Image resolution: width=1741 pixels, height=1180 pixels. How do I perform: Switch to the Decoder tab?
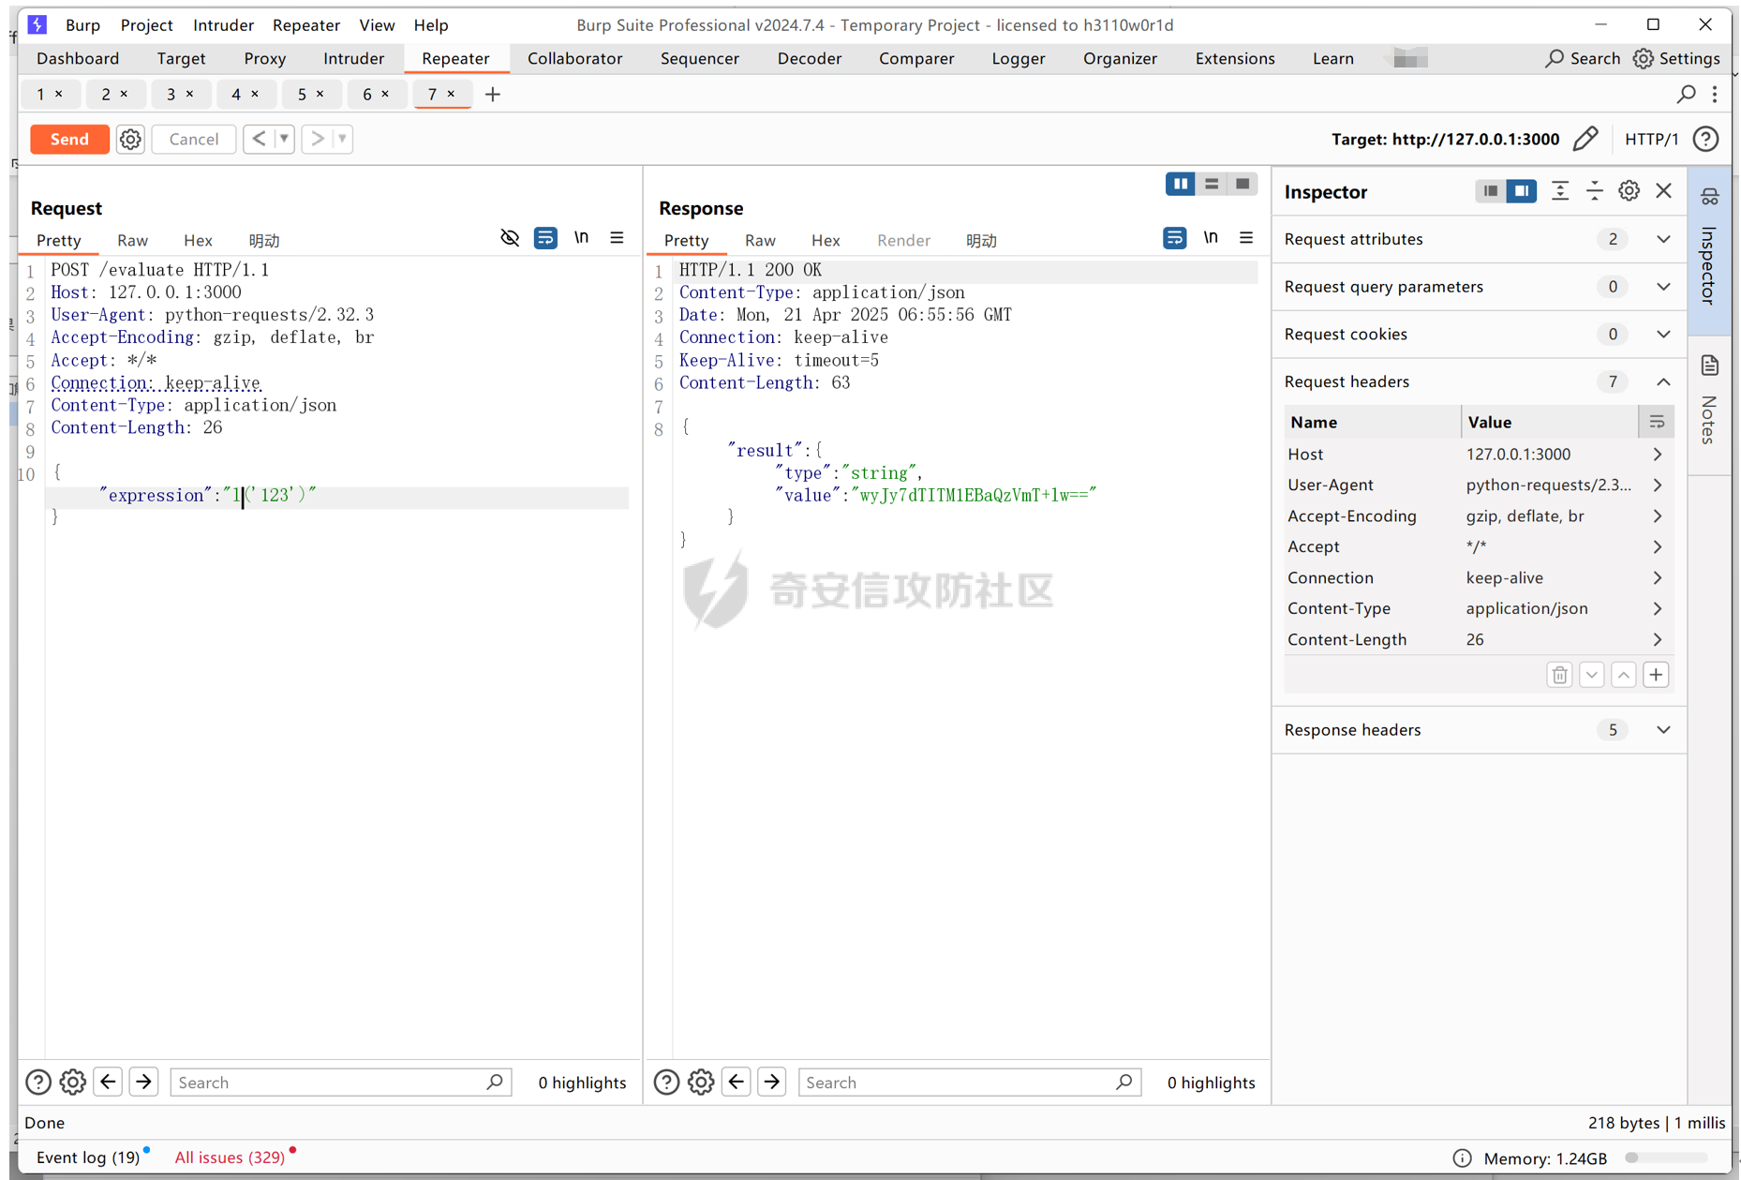tap(809, 58)
